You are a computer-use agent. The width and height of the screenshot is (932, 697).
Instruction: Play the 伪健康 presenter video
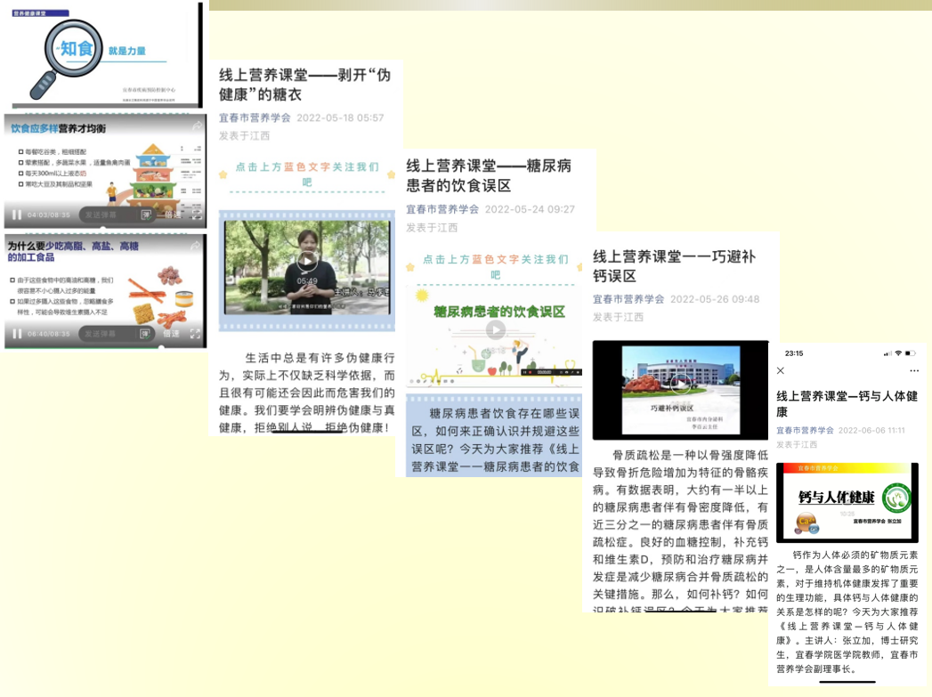point(306,260)
